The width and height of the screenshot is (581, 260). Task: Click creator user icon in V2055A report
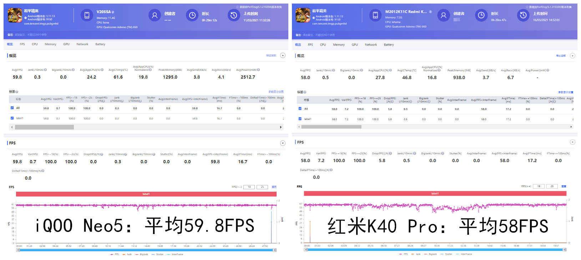(155, 15)
